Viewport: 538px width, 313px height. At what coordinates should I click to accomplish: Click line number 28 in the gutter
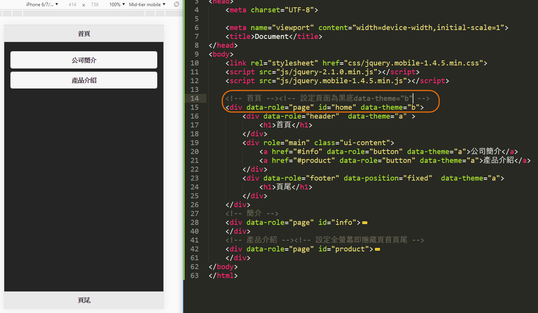pyautogui.click(x=195, y=223)
